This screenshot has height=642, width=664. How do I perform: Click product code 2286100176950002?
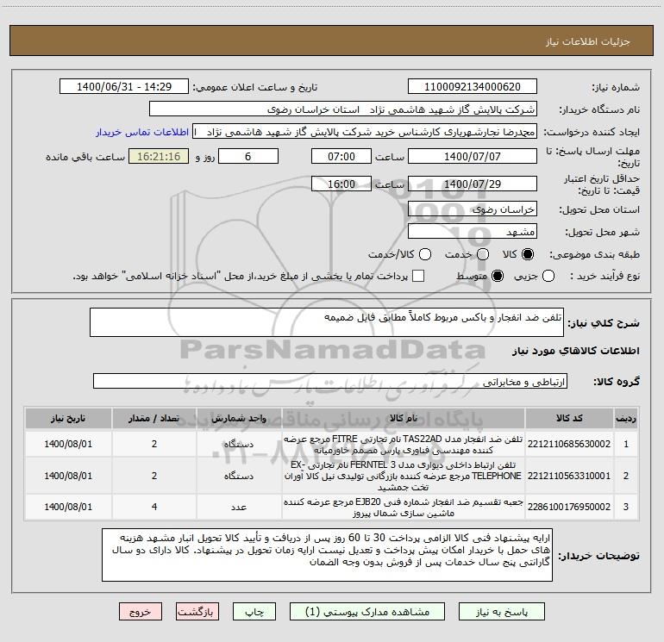point(569,507)
